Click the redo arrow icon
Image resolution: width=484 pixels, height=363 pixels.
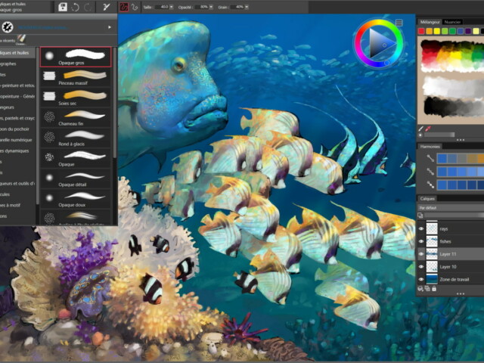coord(88,7)
